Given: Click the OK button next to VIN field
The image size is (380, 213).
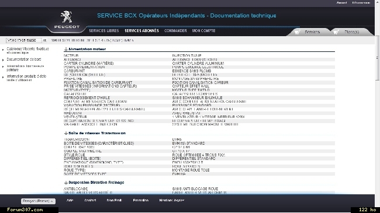Looking at the screenshot, I should [44, 40].
